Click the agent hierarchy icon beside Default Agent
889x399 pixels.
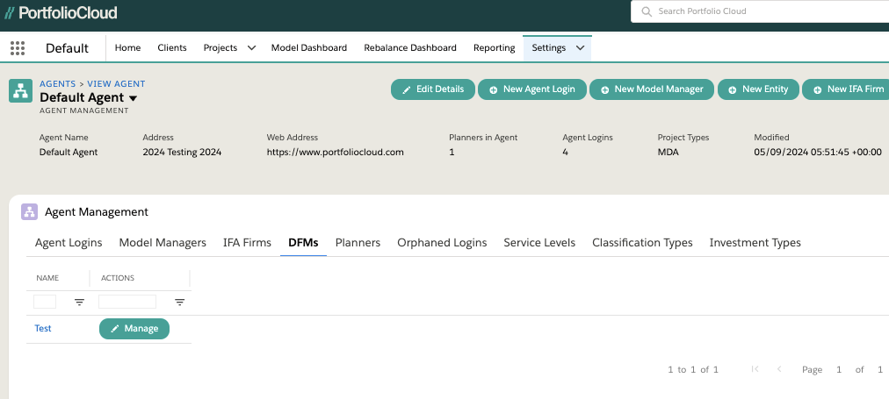(x=20, y=91)
